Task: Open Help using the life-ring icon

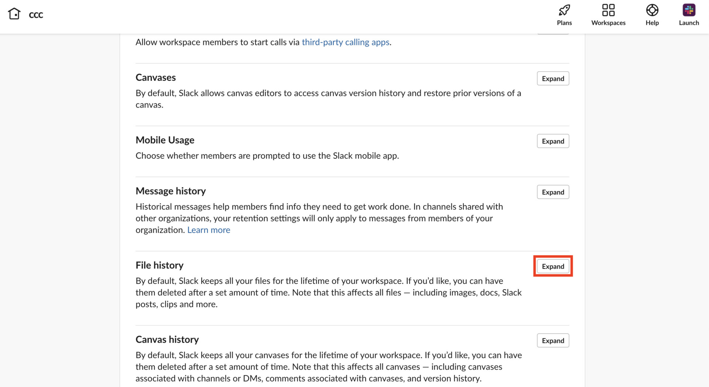Action: (x=652, y=10)
